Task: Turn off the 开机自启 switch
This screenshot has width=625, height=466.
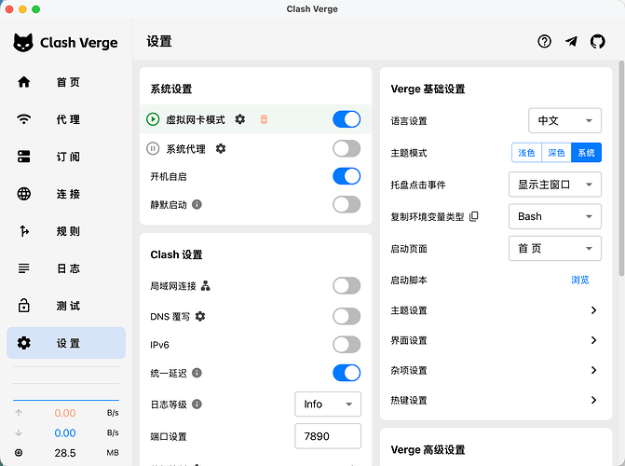Action: pyautogui.click(x=346, y=176)
